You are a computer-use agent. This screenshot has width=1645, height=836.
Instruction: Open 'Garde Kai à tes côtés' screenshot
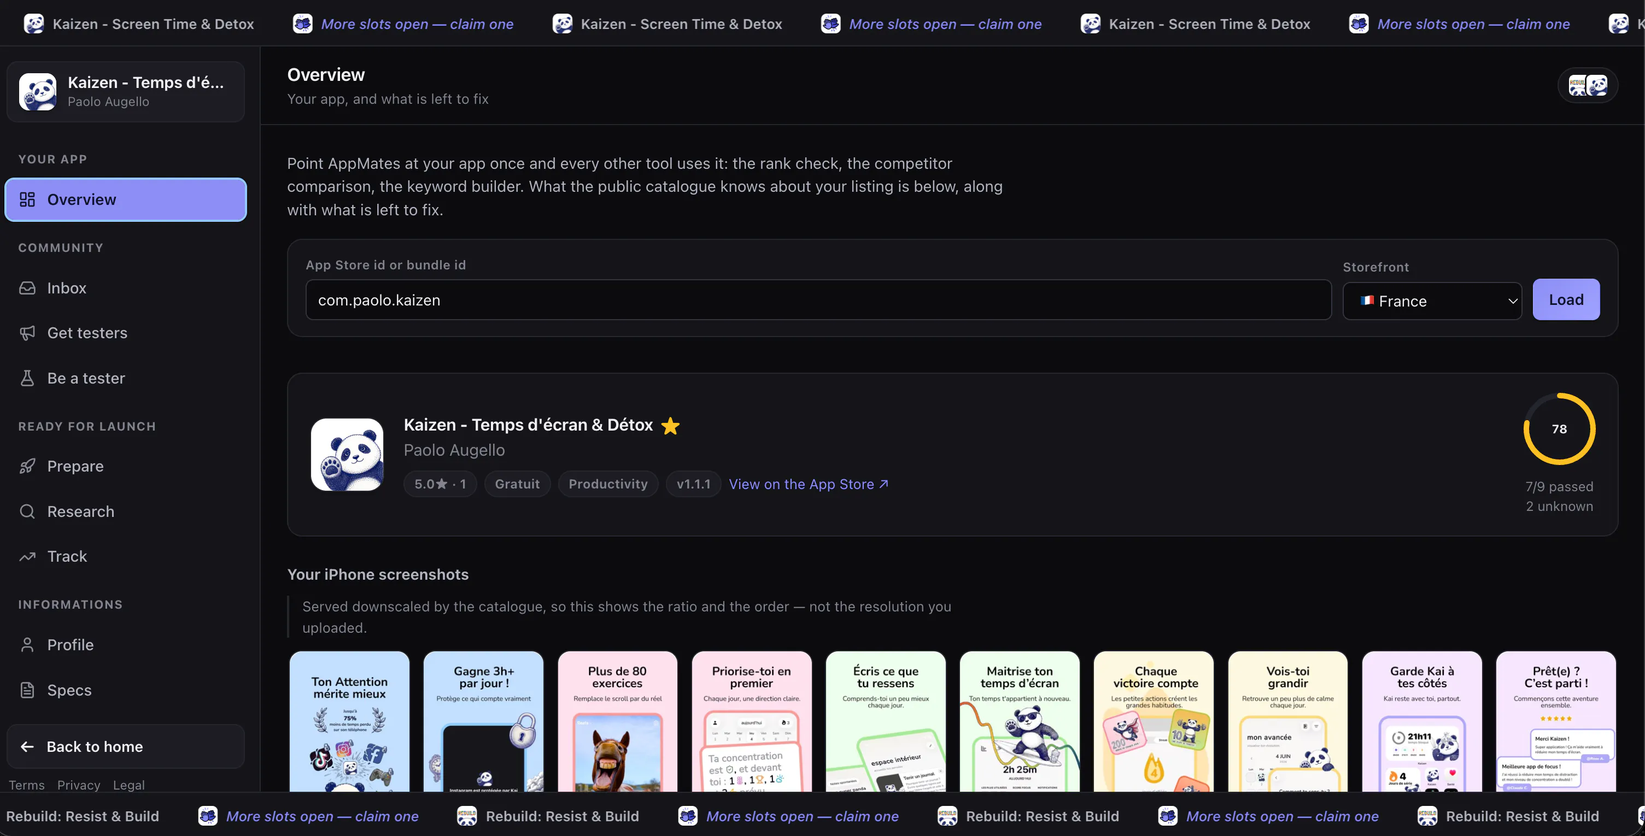point(1422,722)
